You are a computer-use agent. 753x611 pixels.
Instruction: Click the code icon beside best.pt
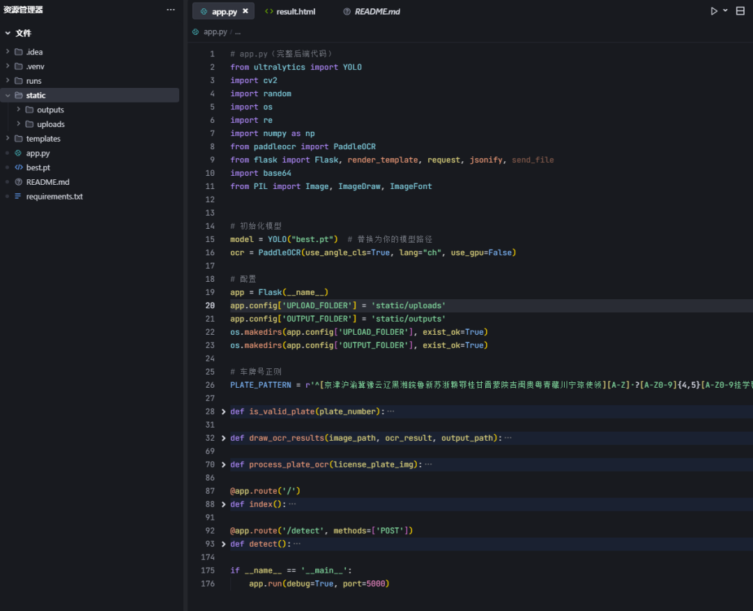click(18, 167)
